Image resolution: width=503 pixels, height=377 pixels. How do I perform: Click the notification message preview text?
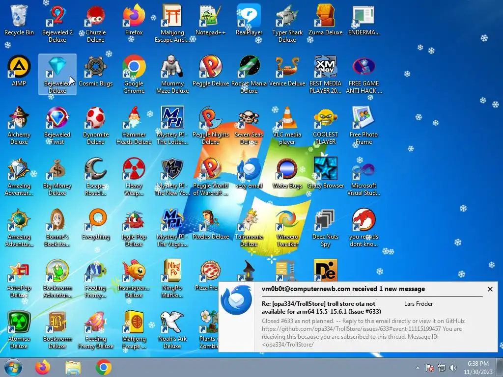point(363,333)
